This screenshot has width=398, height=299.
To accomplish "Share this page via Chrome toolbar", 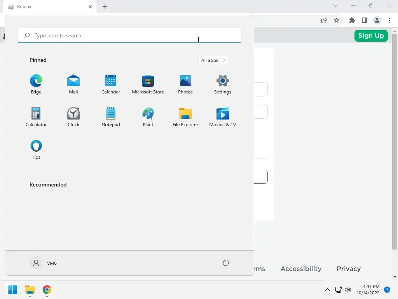I will pos(324,20).
